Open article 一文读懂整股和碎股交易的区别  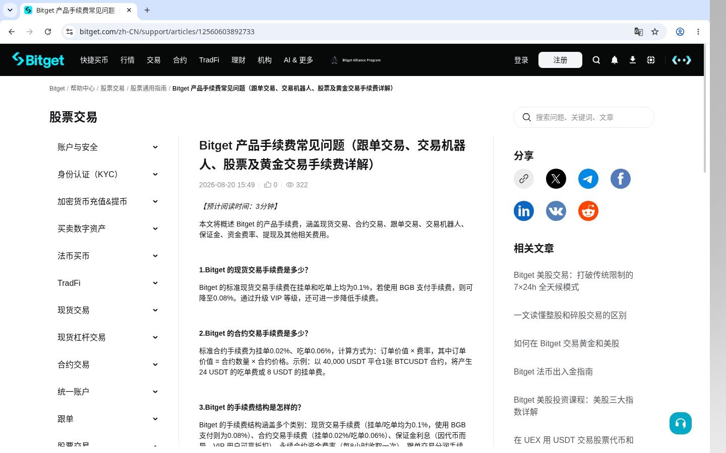point(570,315)
